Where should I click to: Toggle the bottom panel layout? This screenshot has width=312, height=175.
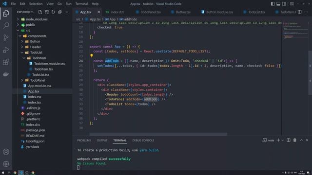278,4
